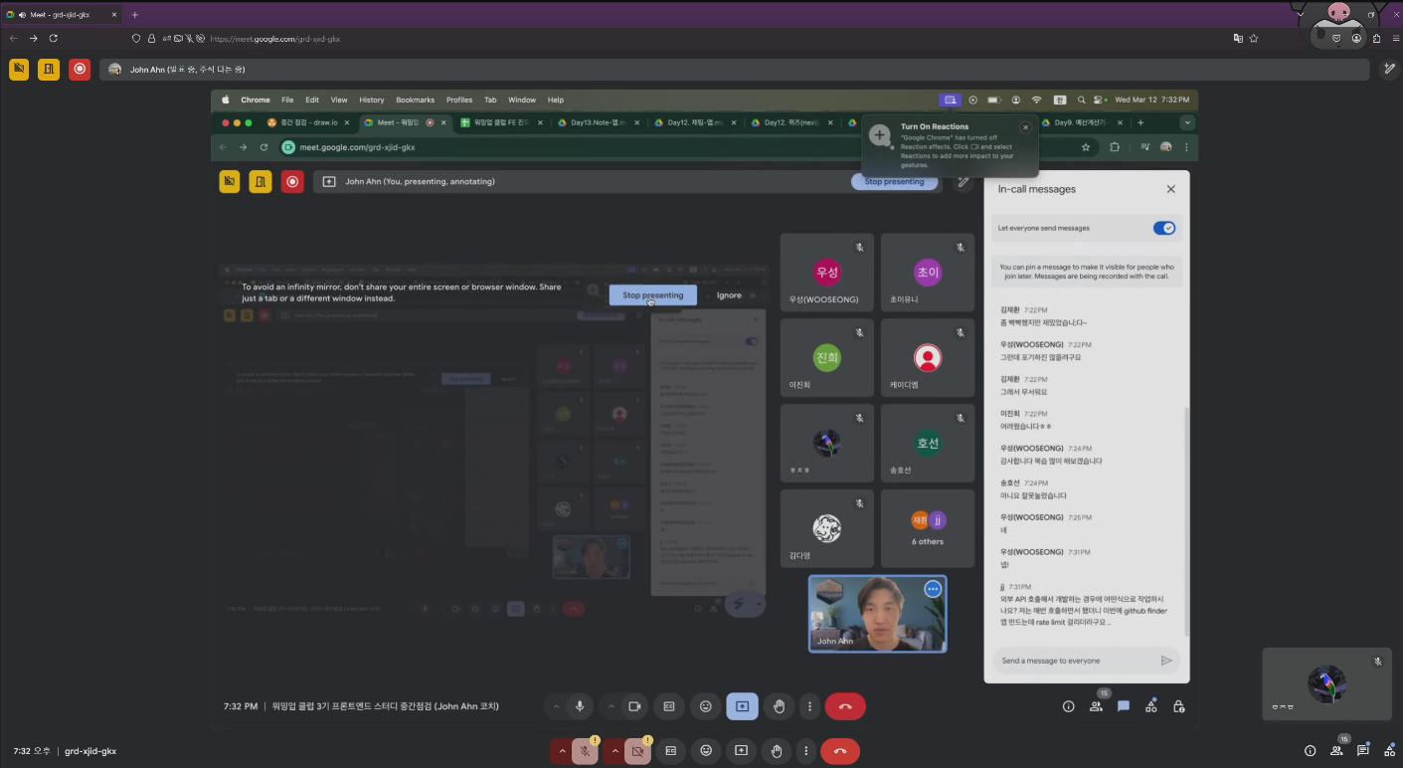Open video settings chevron in outer Meet bar

coord(614,751)
